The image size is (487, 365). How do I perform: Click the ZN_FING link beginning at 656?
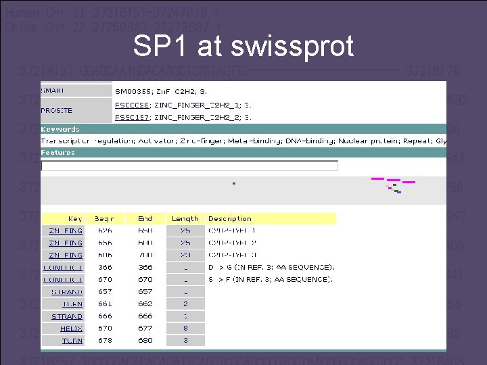click(66, 243)
